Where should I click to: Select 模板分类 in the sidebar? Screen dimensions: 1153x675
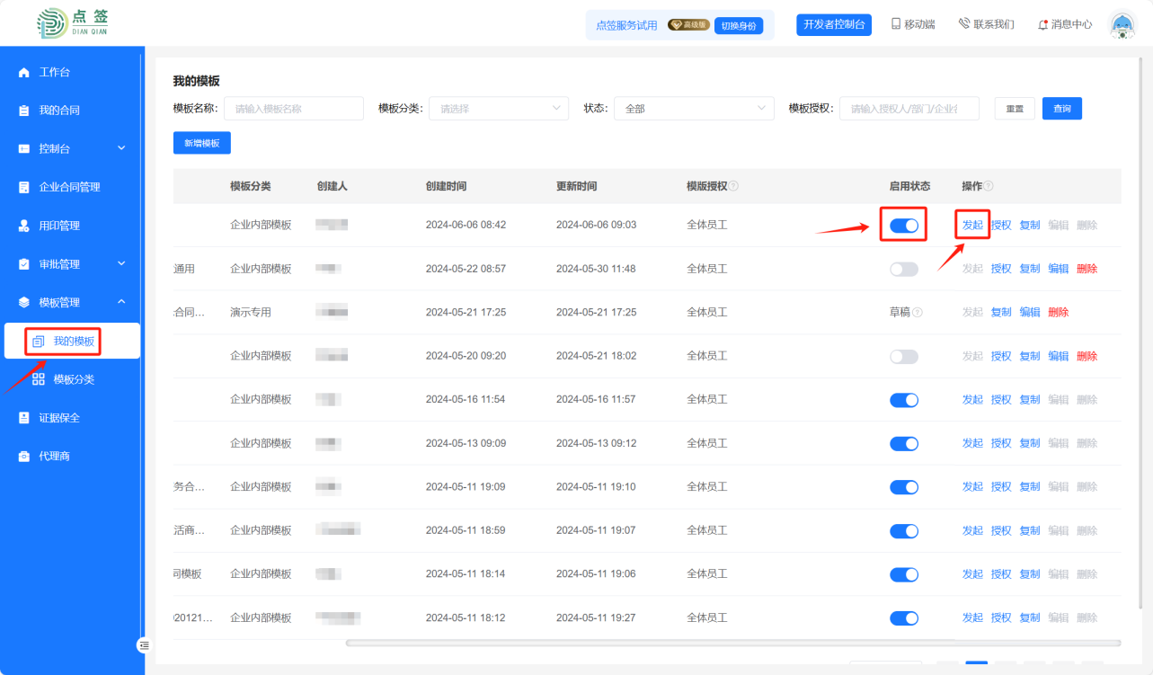72,379
